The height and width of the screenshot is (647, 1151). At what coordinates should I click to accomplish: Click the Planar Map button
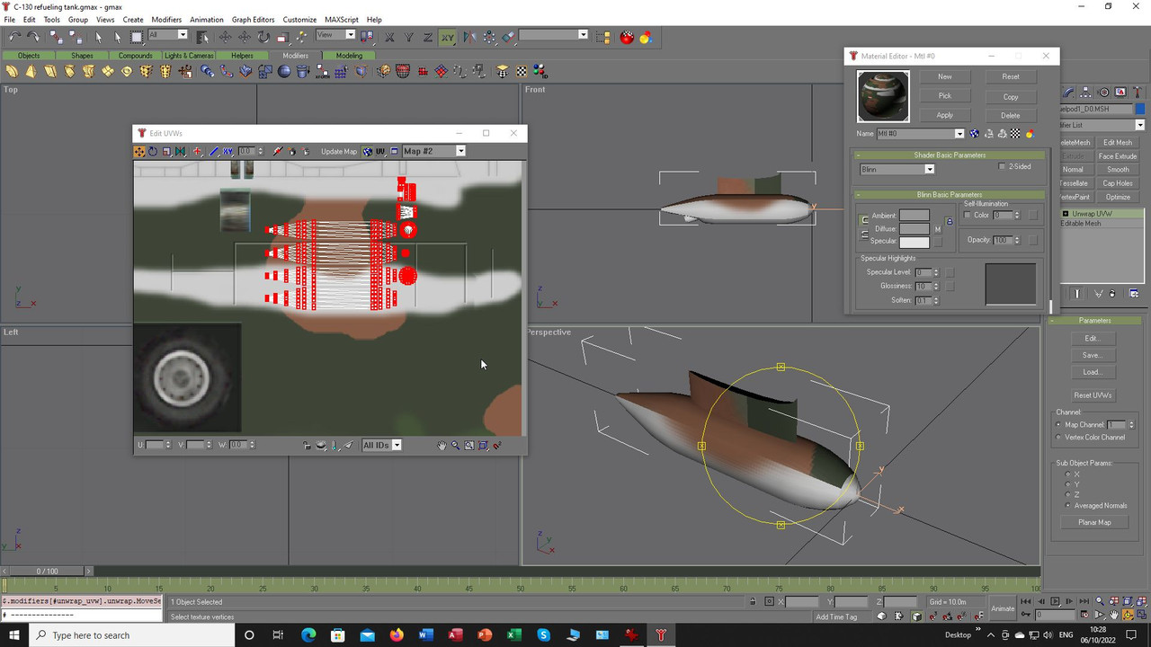[x=1094, y=522]
